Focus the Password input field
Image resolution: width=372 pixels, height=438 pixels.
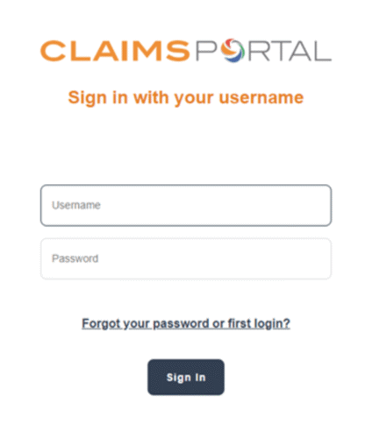pos(186,258)
